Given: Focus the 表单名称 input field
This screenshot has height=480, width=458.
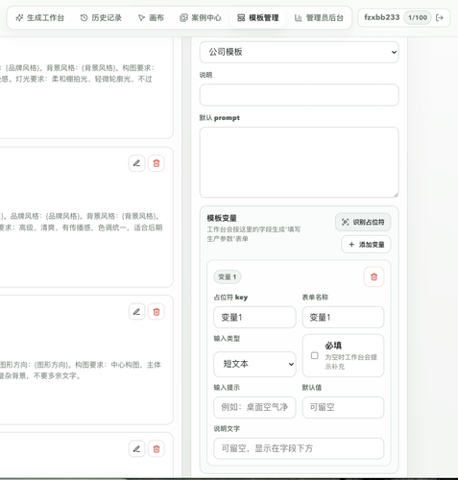Looking at the screenshot, I should 343,318.
